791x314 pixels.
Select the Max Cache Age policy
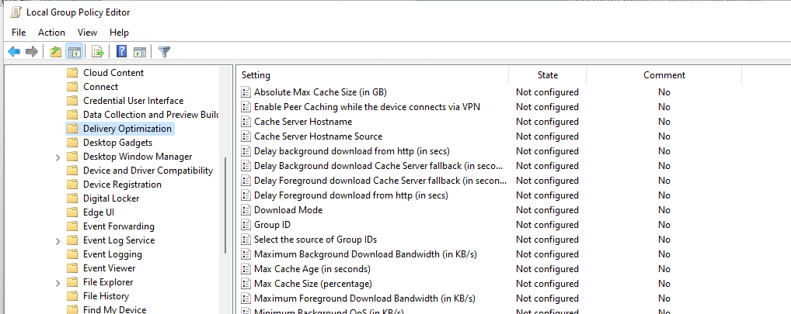point(312,269)
